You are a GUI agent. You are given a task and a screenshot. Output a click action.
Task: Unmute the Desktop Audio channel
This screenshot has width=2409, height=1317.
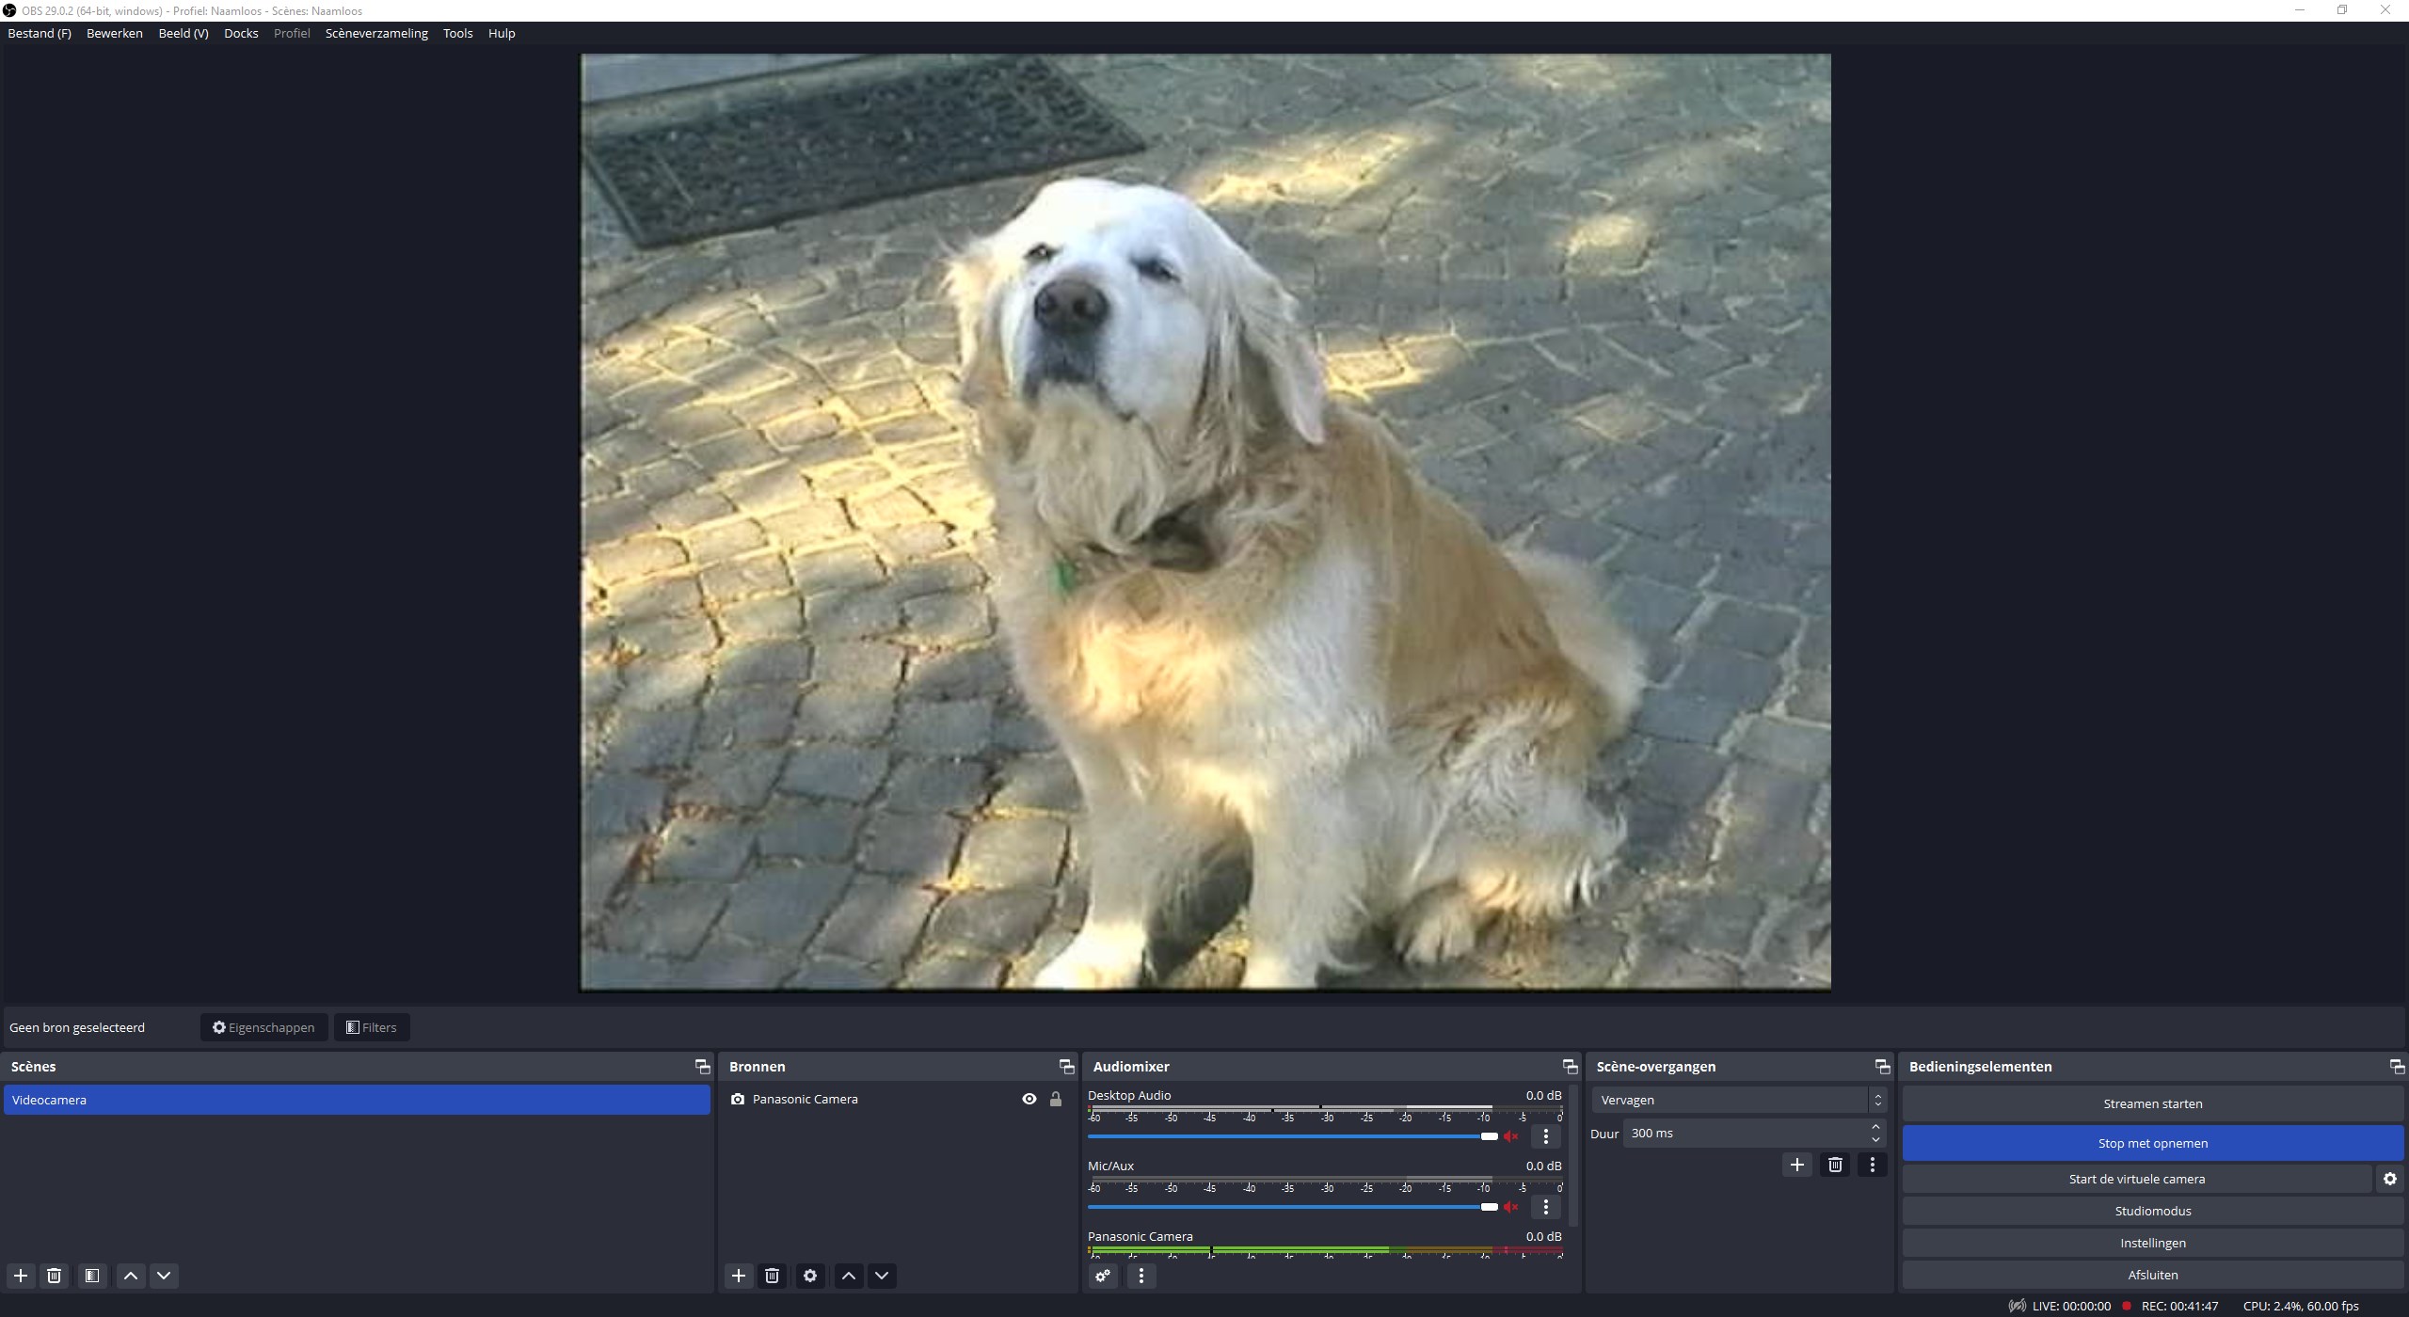pyautogui.click(x=1511, y=1136)
